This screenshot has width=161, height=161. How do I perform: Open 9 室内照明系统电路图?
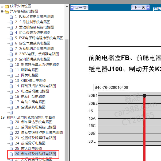coord(33,59)
